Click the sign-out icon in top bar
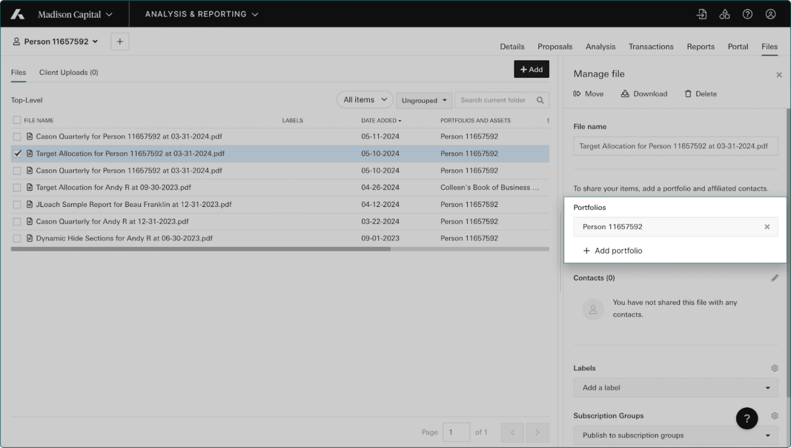Viewport: 791px width, 448px height. point(701,14)
